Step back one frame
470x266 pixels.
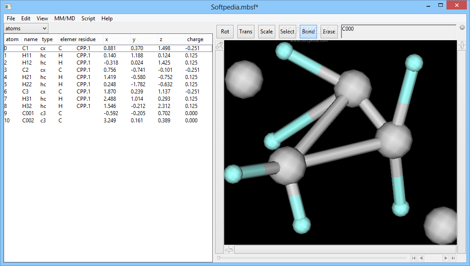point(421,258)
